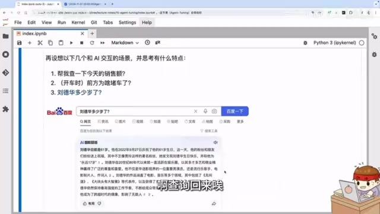The image size is (380, 214).
Task: Open the file browser sidebar folder icon
Action: coord(5,36)
